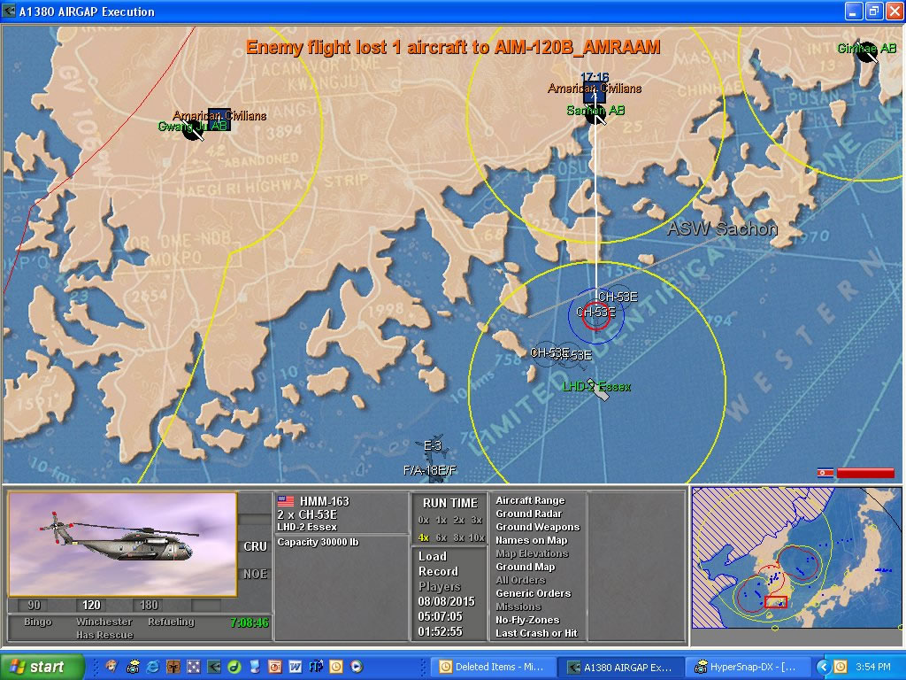Image resolution: width=906 pixels, height=680 pixels.
Task: Set flight speed to 180
Action: (x=149, y=606)
